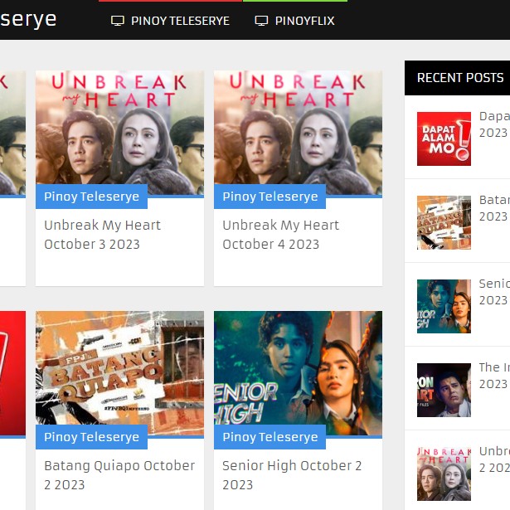Screen dimensions: 510x510
Task: Open The Iron Heart recent post title
Action: [494, 376]
